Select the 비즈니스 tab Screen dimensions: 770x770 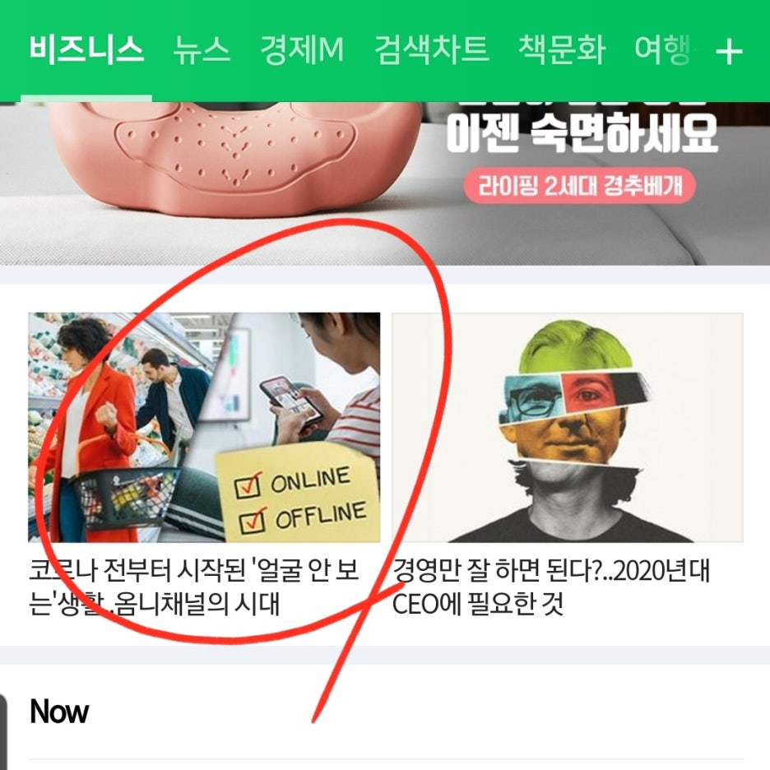86,49
